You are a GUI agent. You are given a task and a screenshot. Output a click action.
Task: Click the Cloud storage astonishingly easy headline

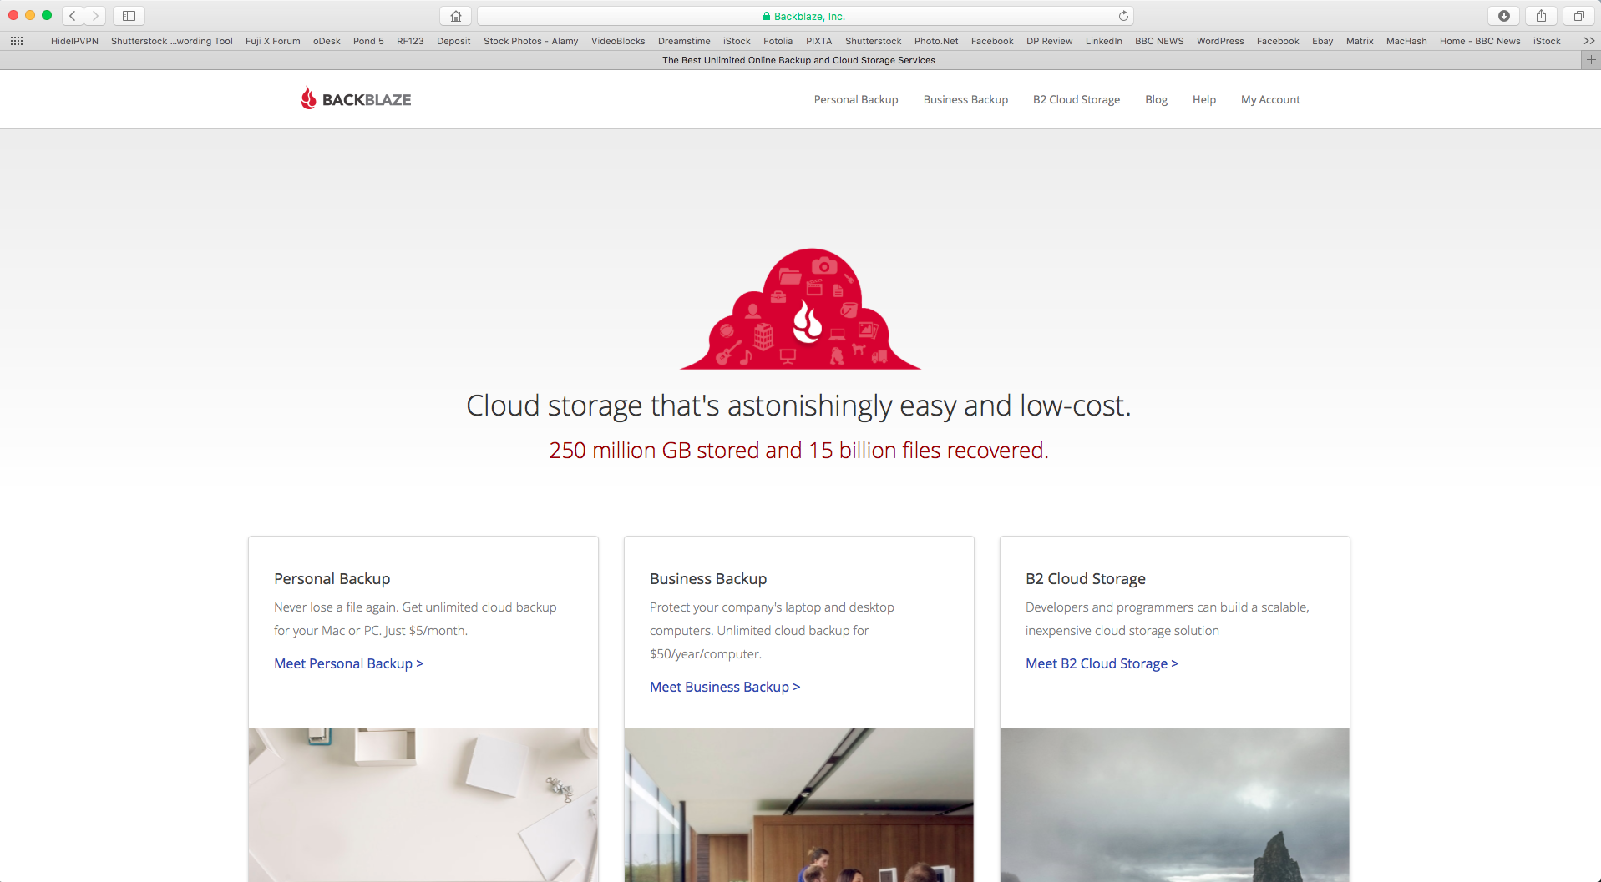point(798,406)
